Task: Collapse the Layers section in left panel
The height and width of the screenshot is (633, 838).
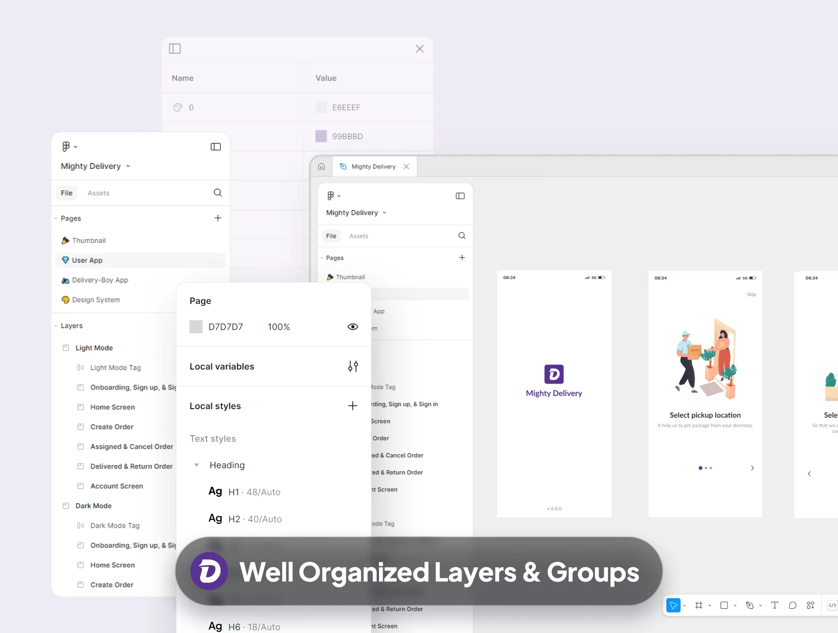Action: (x=56, y=326)
